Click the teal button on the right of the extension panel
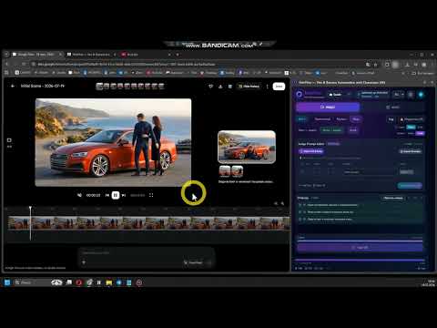The height and width of the screenshot is (328, 437). [410, 186]
